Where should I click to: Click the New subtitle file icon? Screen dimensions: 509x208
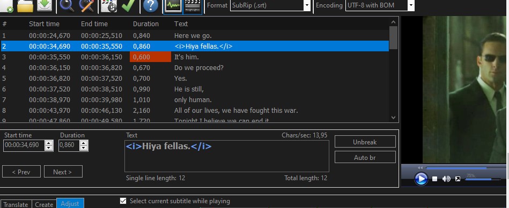coord(6,5)
